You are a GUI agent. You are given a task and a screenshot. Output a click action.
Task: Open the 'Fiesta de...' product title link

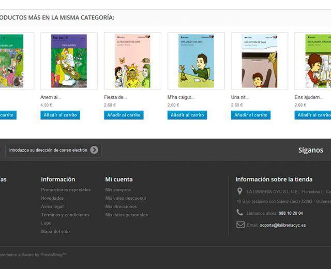(x=115, y=97)
